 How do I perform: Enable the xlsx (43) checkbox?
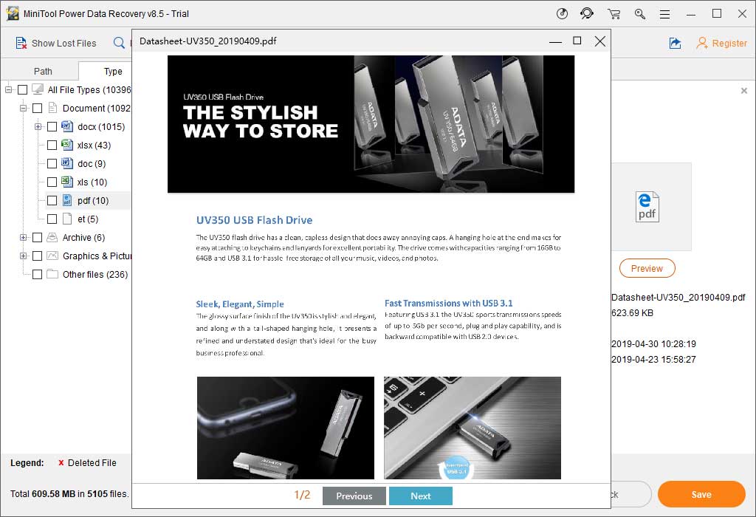[x=52, y=145]
